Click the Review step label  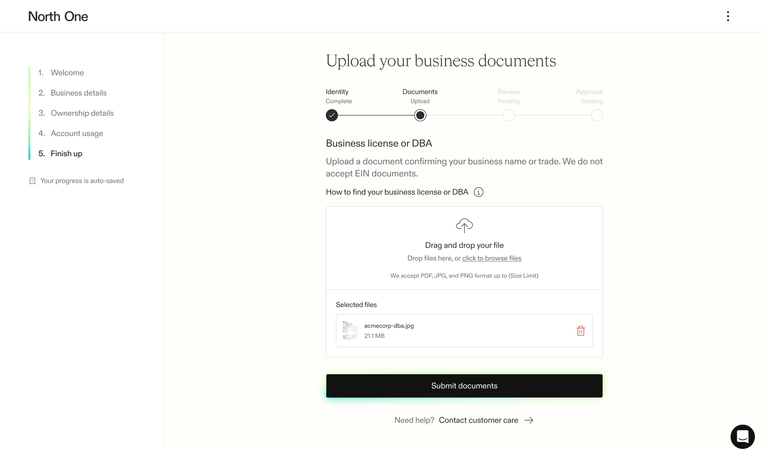coord(508,92)
